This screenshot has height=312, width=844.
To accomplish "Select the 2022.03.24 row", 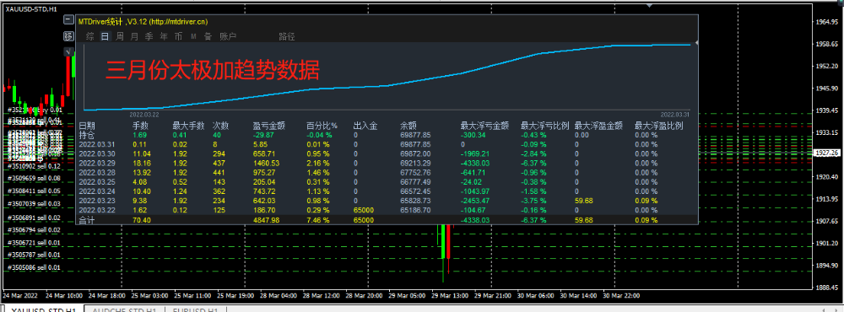I will 387,191.
